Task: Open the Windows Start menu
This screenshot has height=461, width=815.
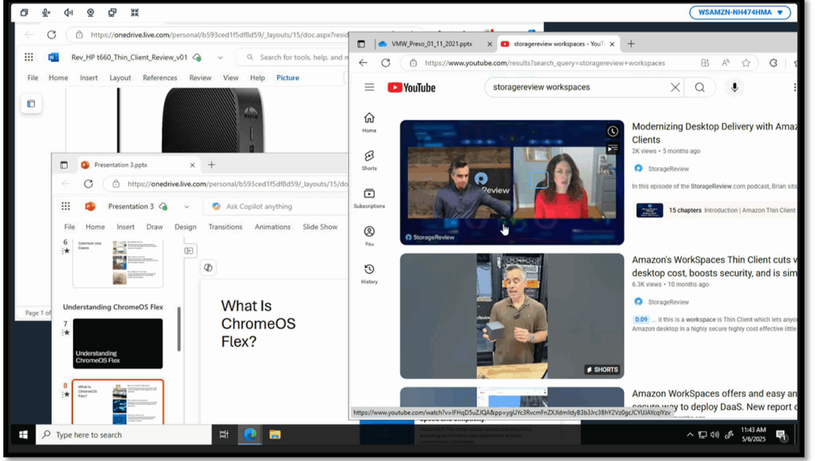Action: click(24, 435)
